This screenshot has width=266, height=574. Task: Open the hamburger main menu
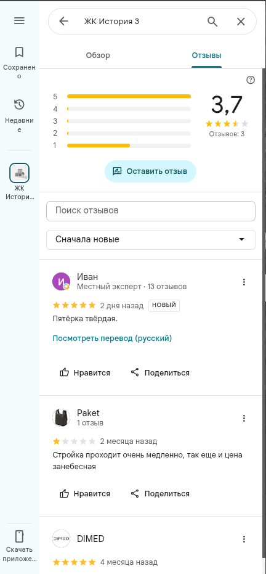[19, 21]
